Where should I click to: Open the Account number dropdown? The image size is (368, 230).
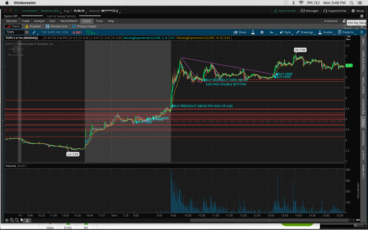(104, 11)
